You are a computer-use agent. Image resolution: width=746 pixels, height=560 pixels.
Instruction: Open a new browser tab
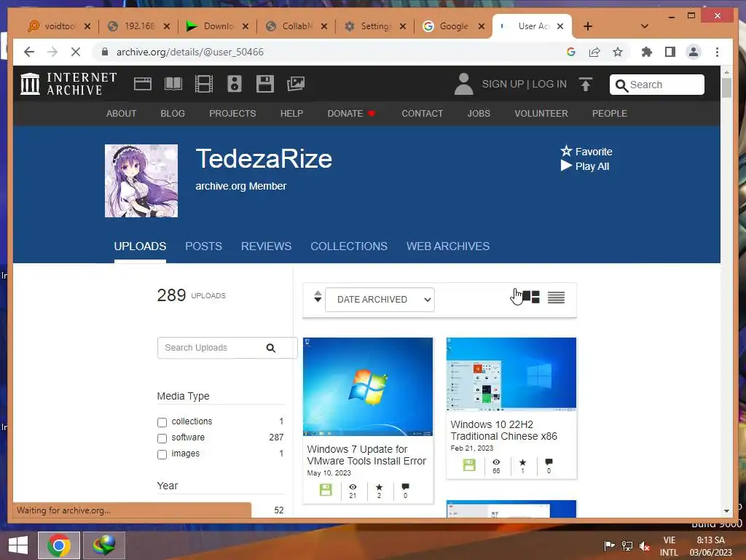(x=588, y=26)
